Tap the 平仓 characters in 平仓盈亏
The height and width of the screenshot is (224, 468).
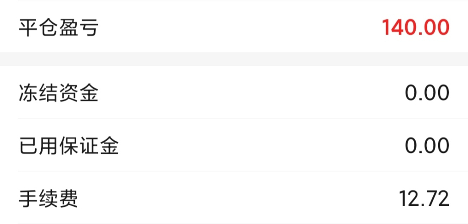click(x=38, y=28)
